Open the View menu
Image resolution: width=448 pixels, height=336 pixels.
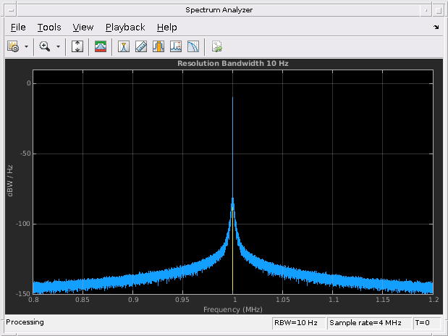click(83, 28)
